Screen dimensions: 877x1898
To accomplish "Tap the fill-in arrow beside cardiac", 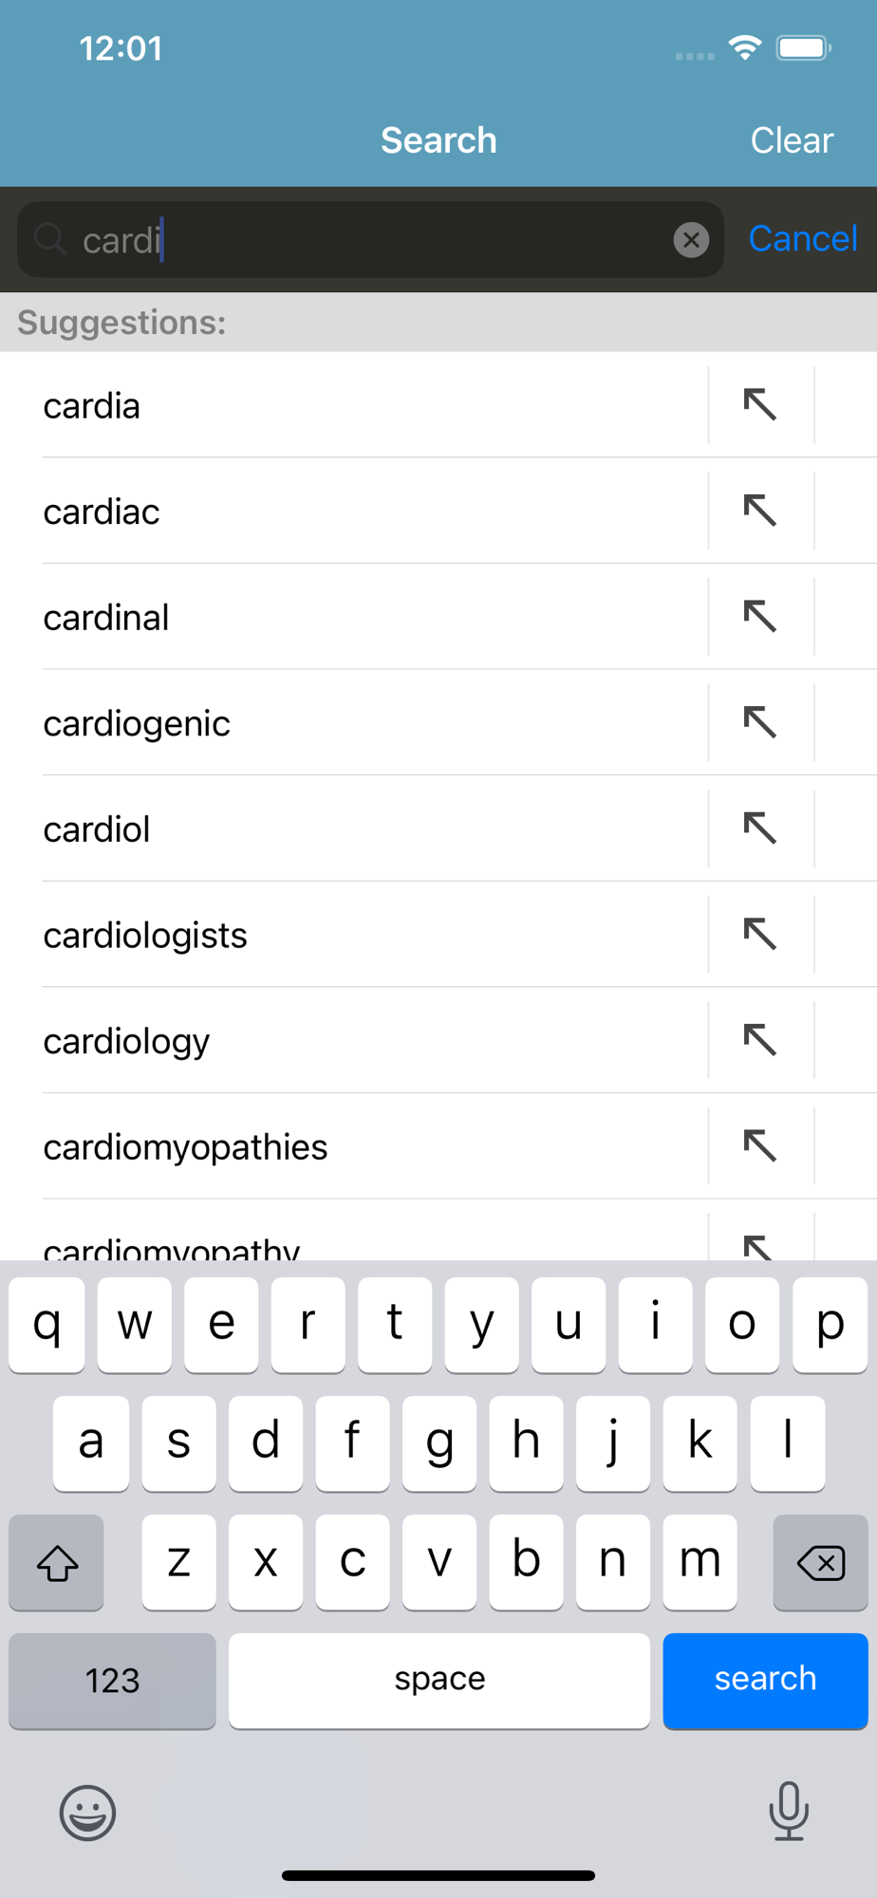I will 760,512.
